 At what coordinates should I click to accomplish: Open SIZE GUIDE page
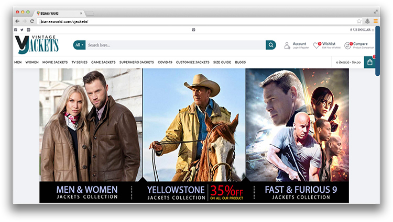click(x=222, y=62)
